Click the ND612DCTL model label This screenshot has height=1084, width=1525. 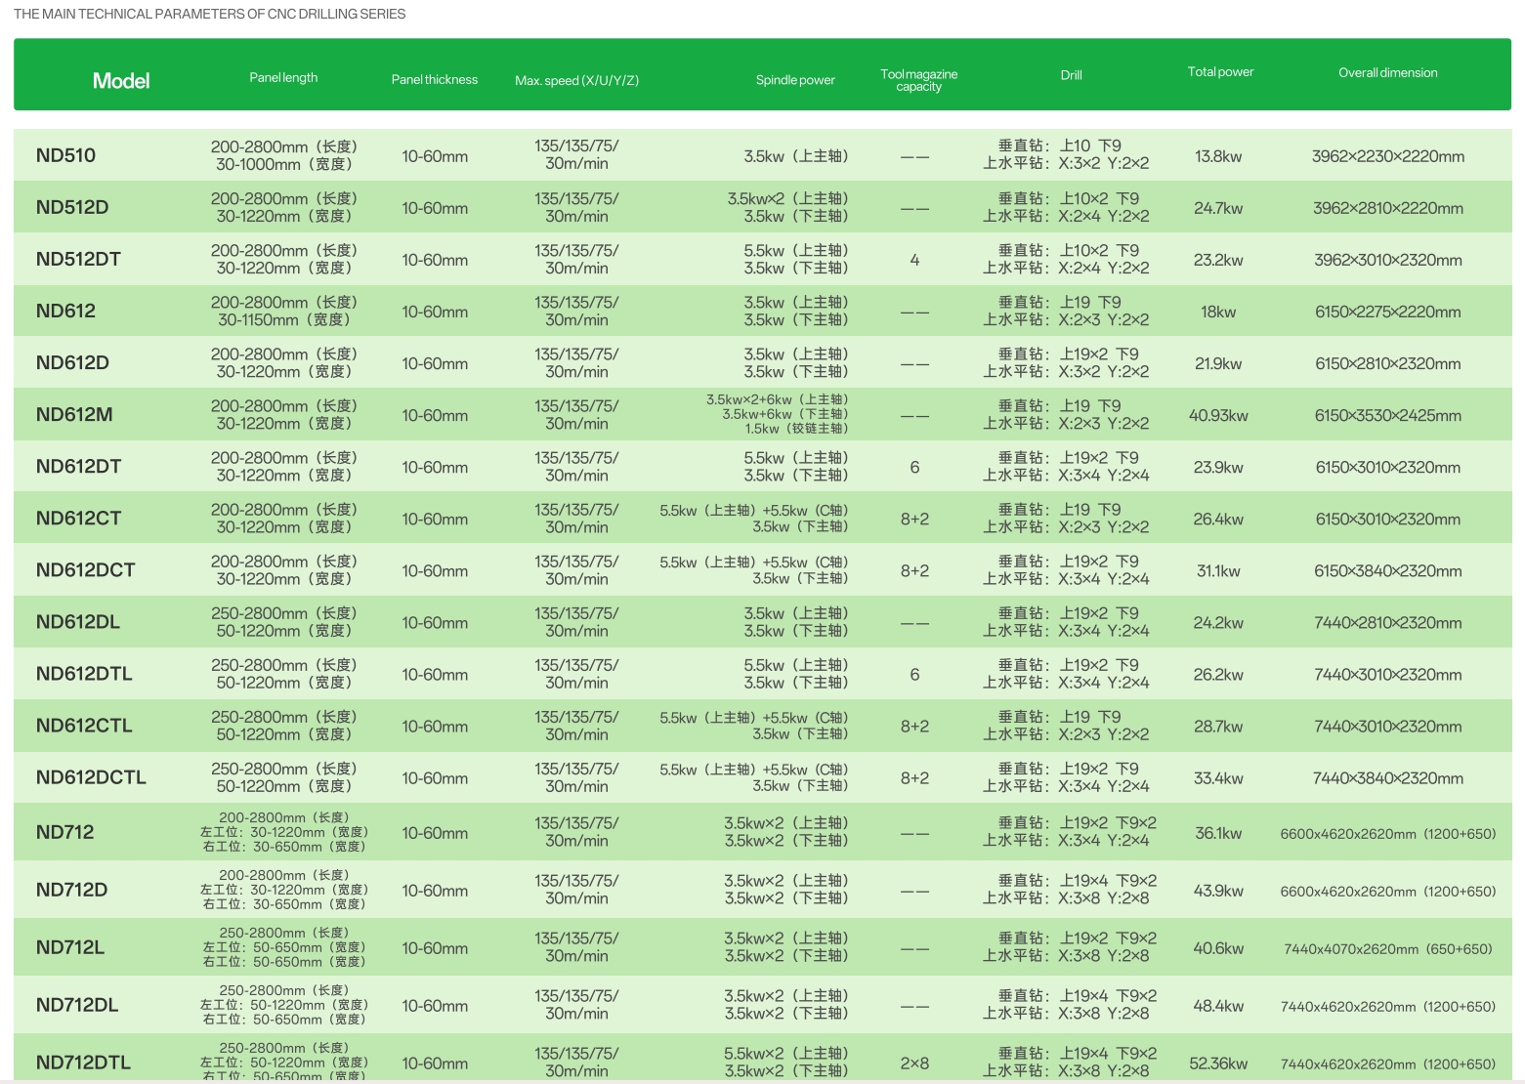pyautogui.click(x=91, y=777)
